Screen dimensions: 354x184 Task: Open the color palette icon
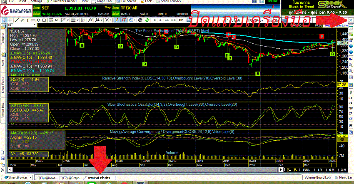pyautogui.click(x=140, y=20)
